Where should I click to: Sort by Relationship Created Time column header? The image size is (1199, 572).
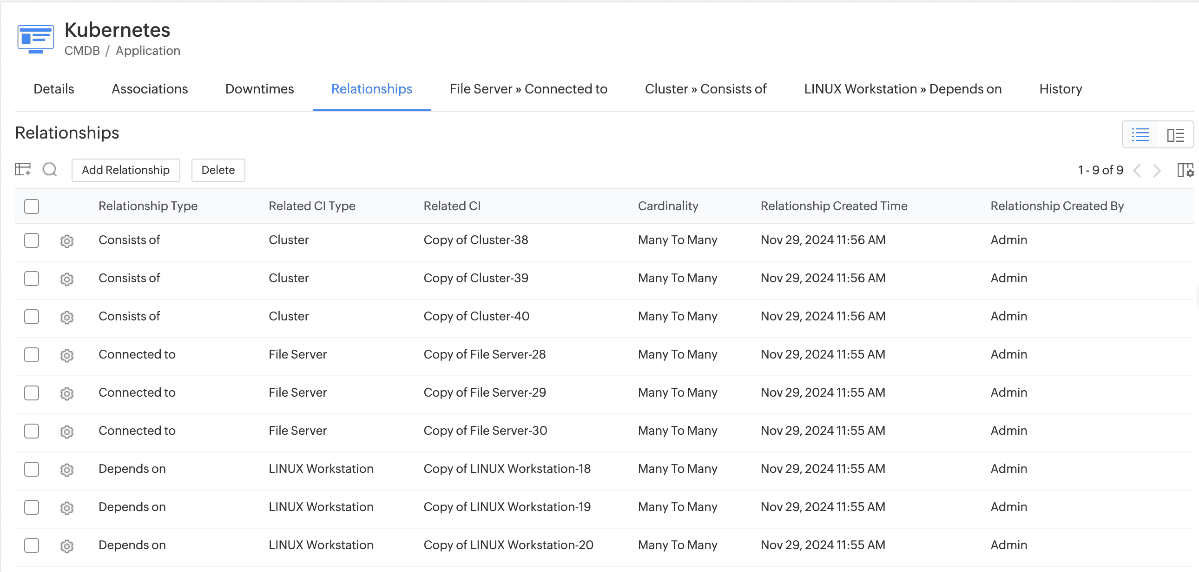tap(834, 206)
